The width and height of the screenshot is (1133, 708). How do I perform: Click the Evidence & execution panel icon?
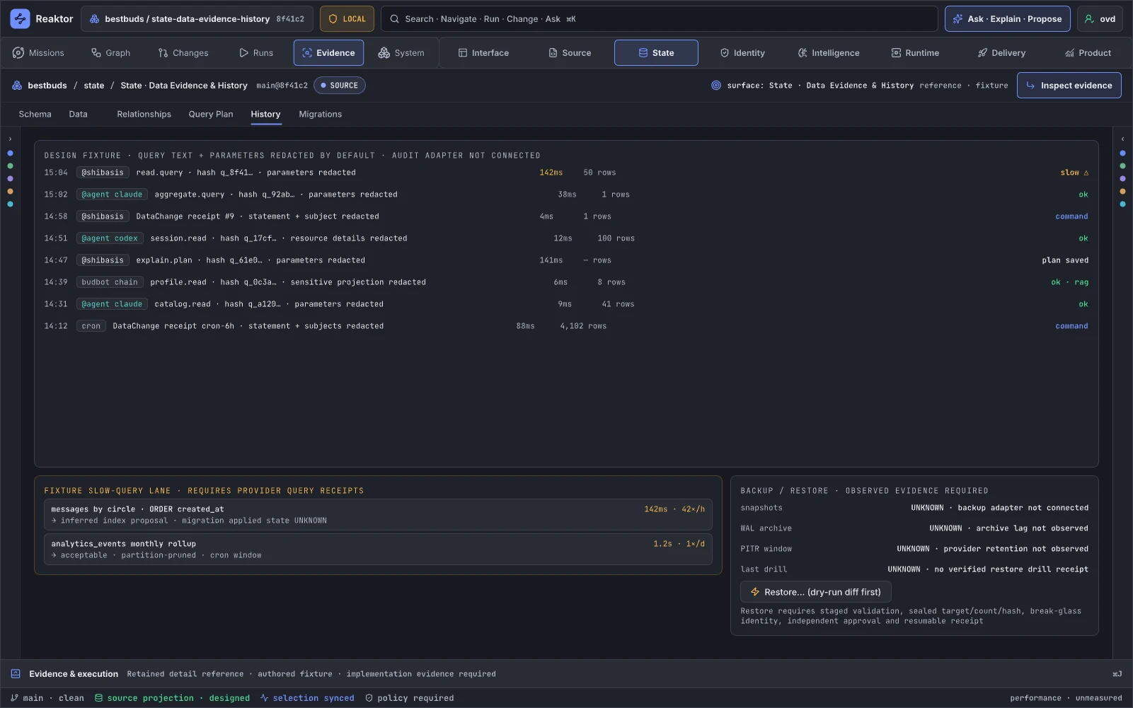click(x=16, y=674)
